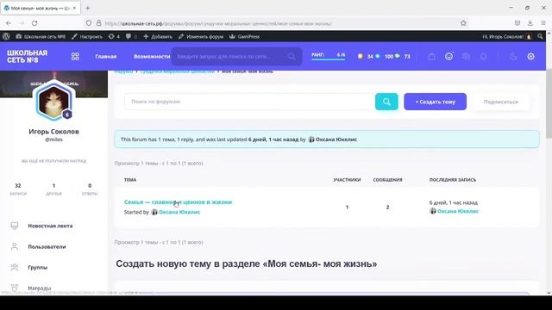Open 'Оксана Юкелис' in the forum notice
Screen dimensions: 552x310
point(336,139)
